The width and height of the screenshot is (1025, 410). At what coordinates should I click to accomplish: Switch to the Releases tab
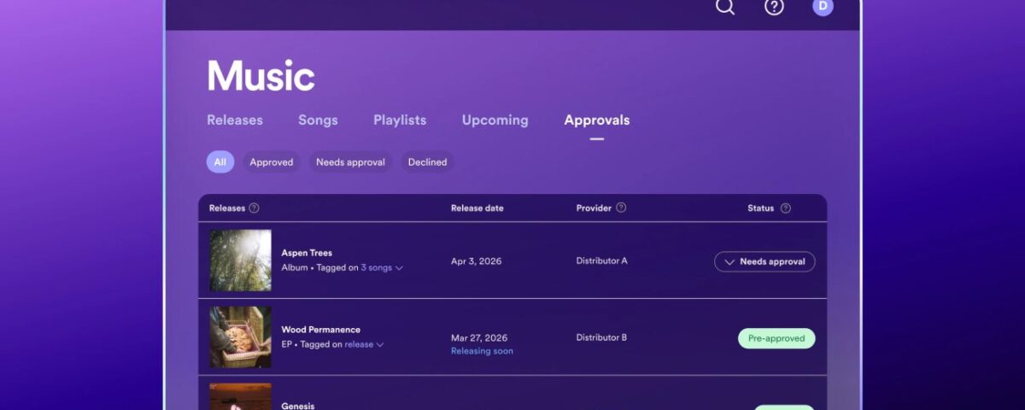pos(235,120)
